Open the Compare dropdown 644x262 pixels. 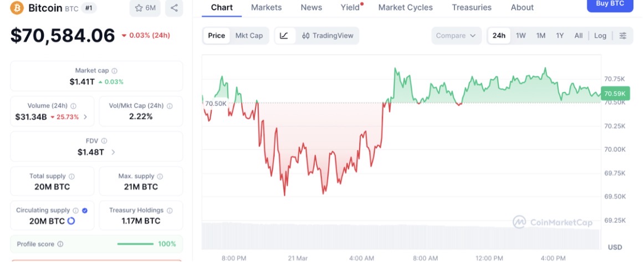[456, 35]
